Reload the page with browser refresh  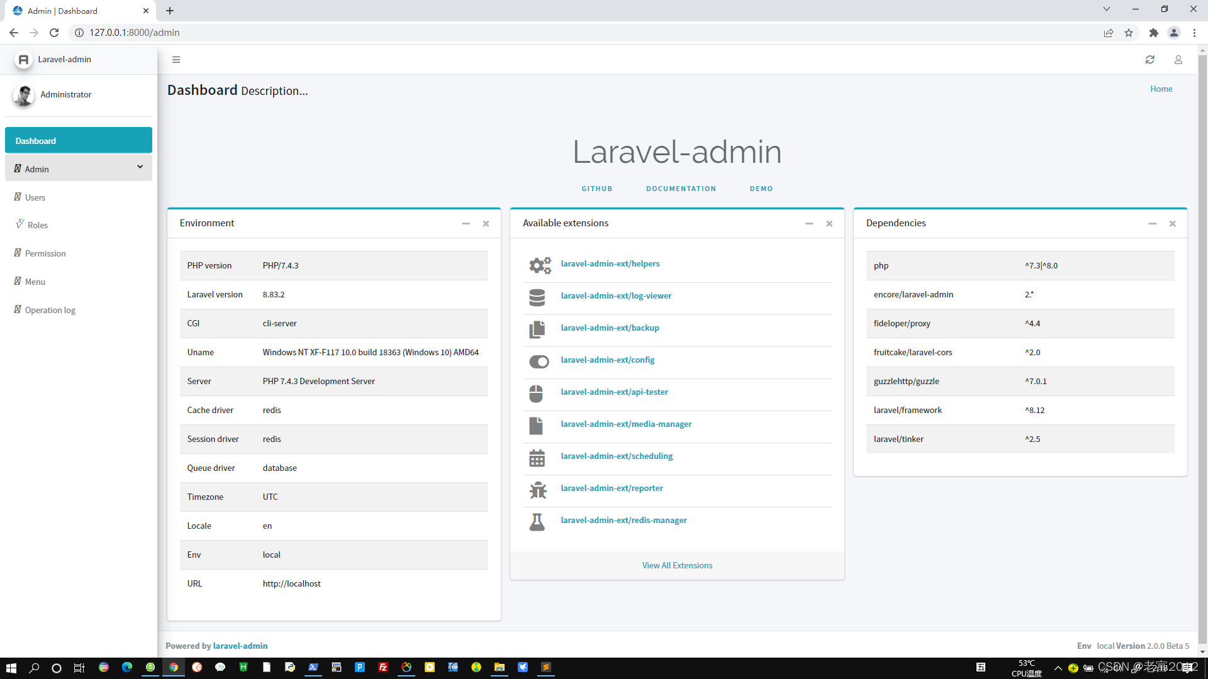tap(54, 33)
